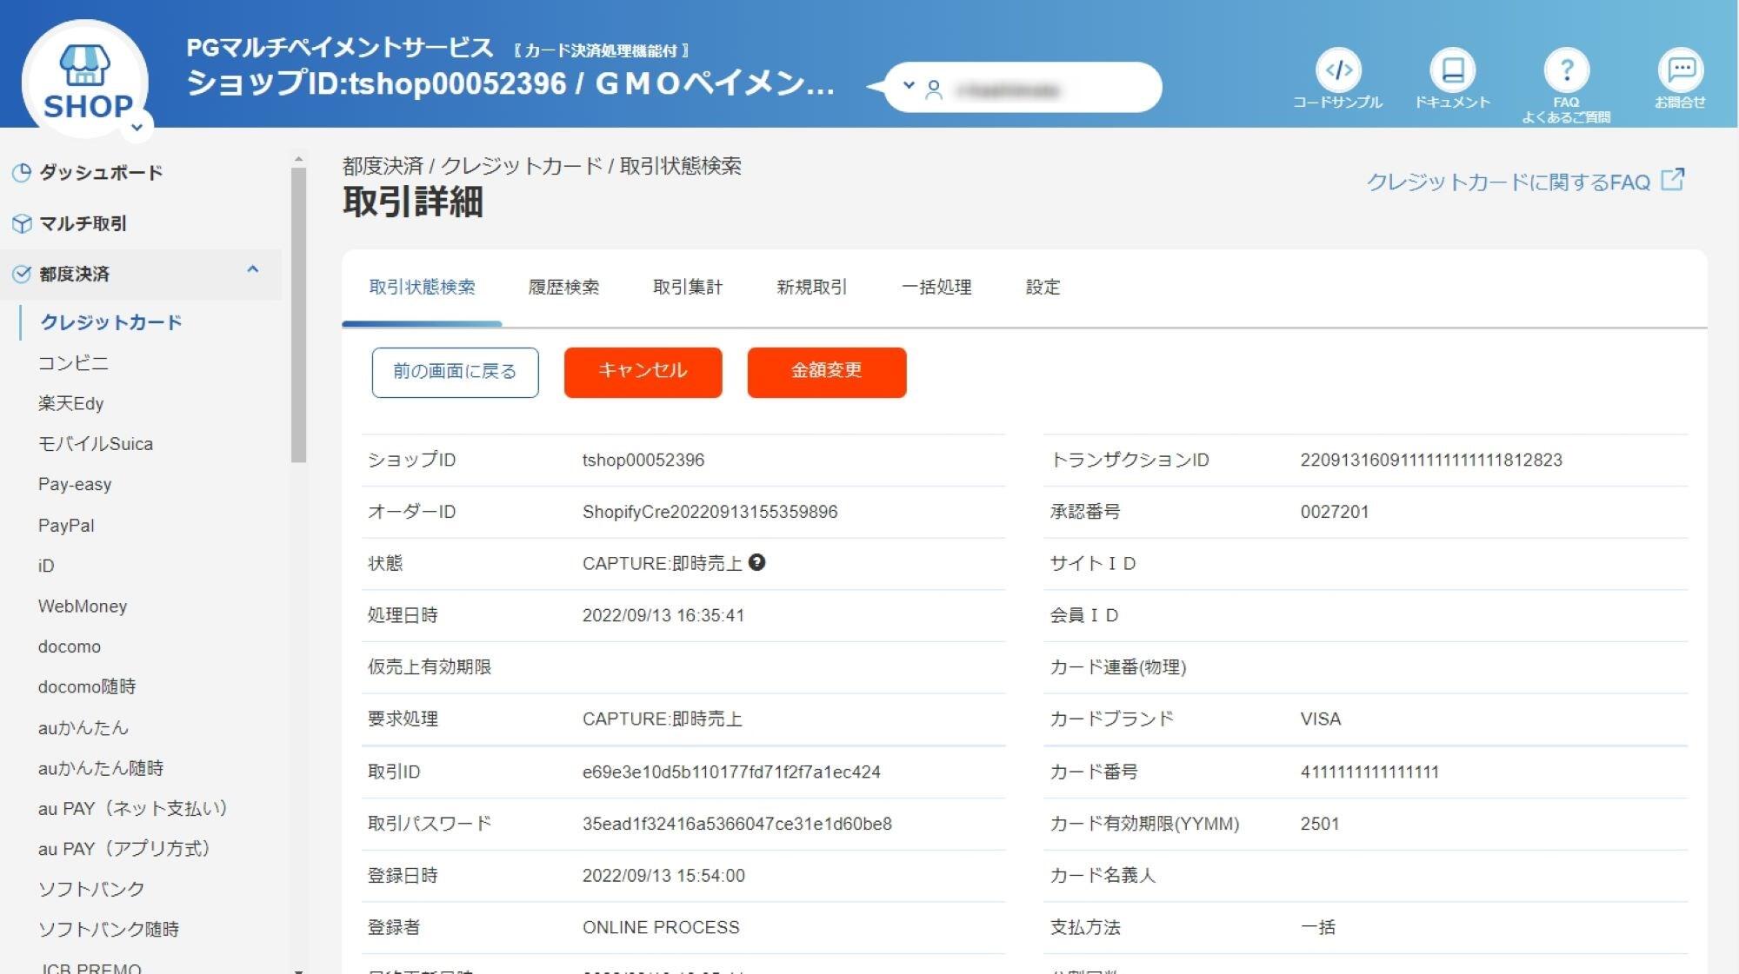Click the external link icon beside FAQ text
Viewport: 1739px width, 974px height.
[x=1674, y=180]
